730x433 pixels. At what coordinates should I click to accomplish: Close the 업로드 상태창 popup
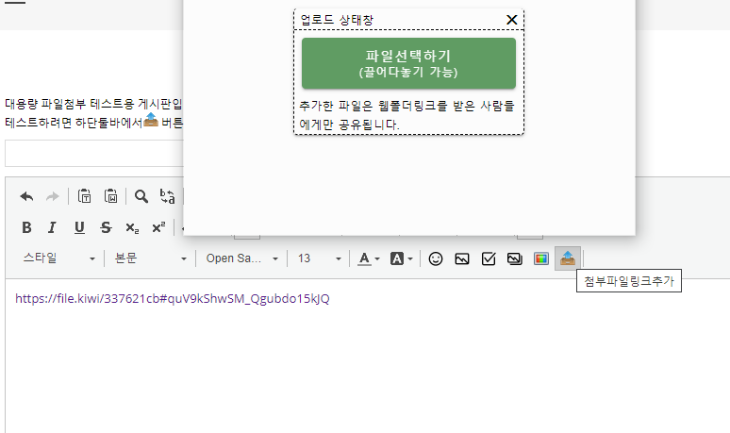click(x=511, y=20)
